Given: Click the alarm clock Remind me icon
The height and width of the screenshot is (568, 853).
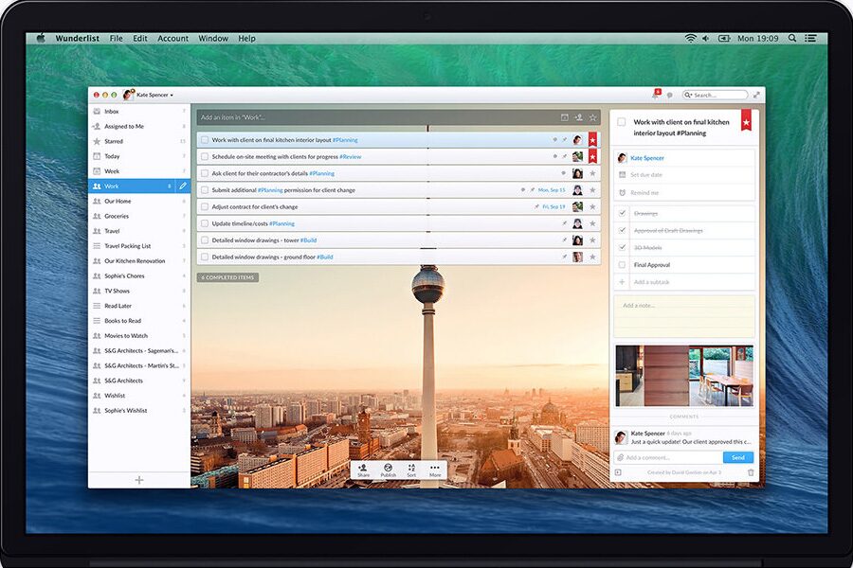Looking at the screenshot, I should pos(623,192).
